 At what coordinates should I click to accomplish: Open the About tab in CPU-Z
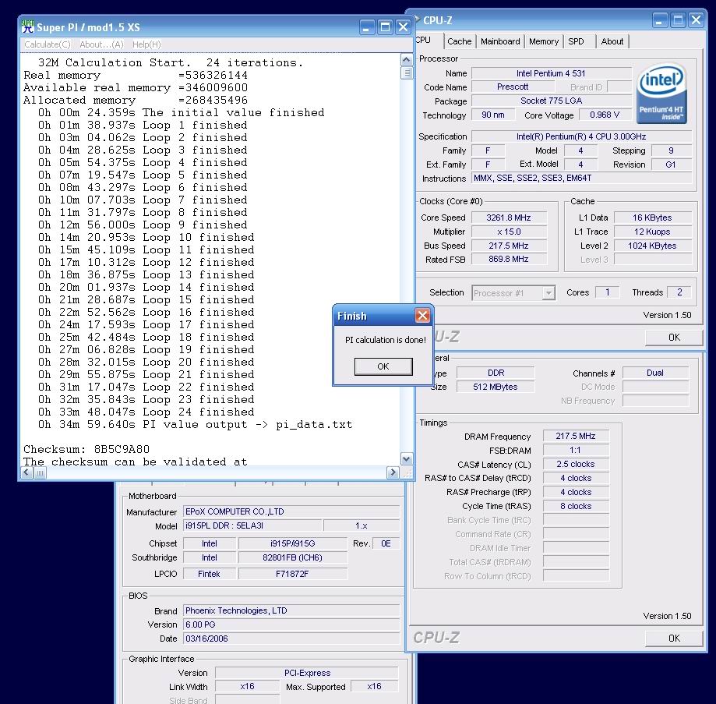(612, 41)
